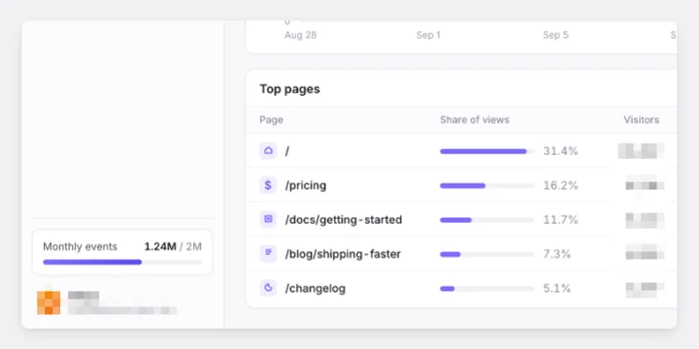This screenshot has height=349, width=699.
Task: Click the 5.1% share bar
Action: [x=486, y=289]
